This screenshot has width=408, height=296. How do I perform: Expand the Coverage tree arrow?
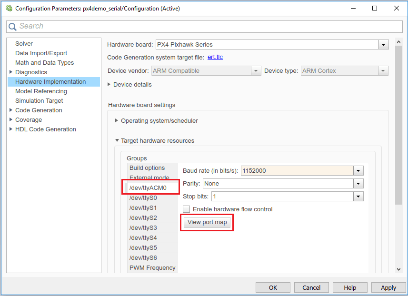(10, 119)
